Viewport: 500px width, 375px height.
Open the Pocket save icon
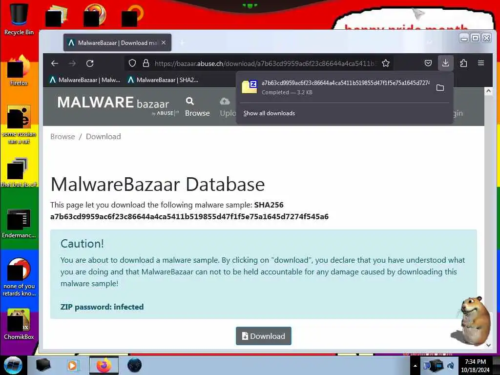[x=428, y=63]
